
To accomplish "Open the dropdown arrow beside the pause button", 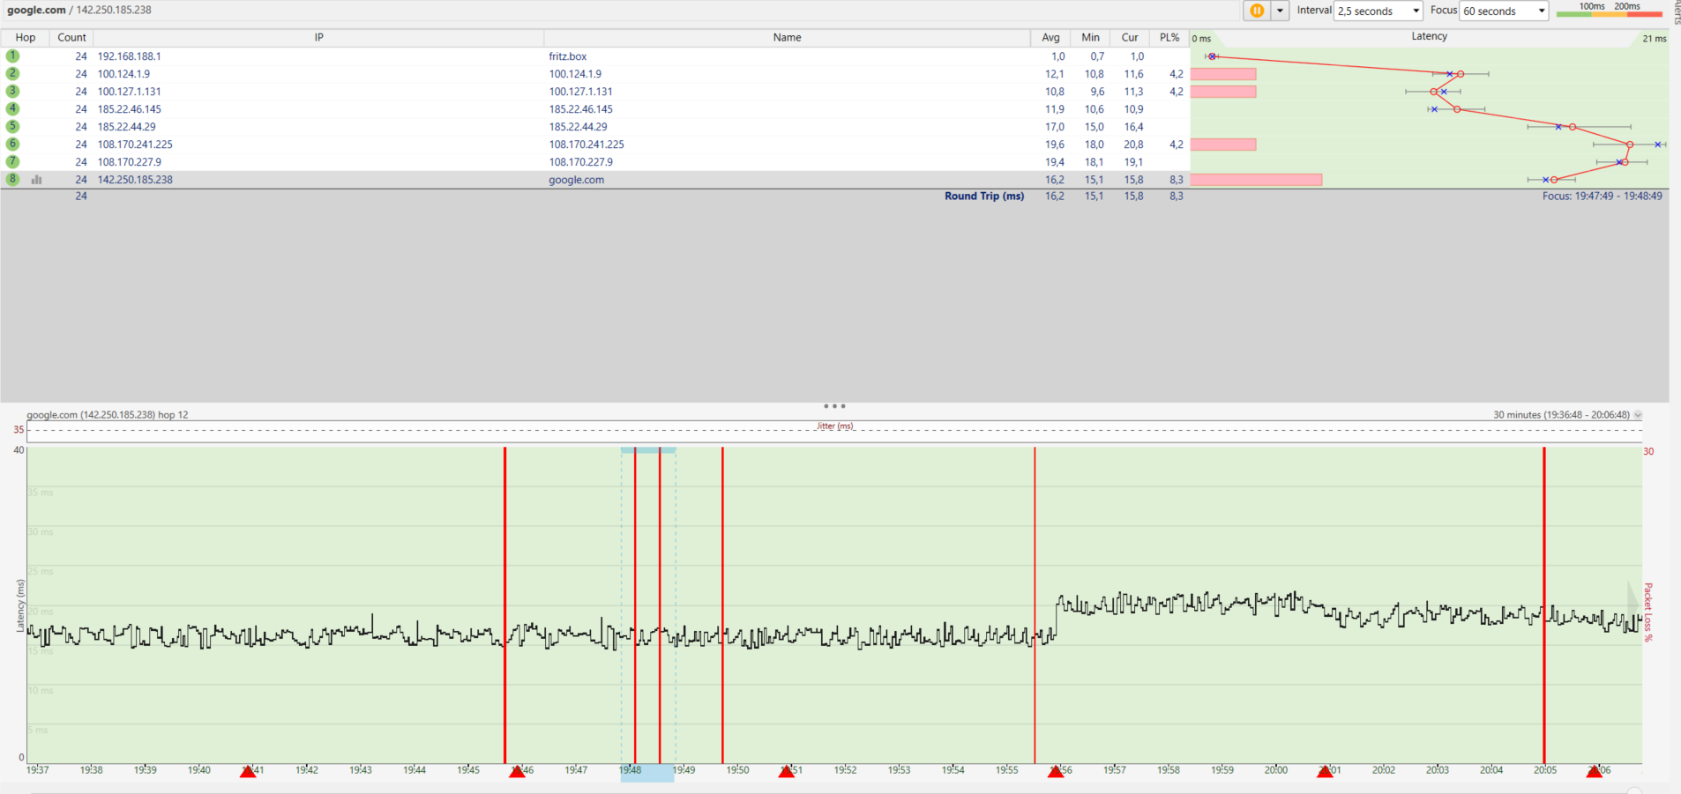I will coord(1280,11).
